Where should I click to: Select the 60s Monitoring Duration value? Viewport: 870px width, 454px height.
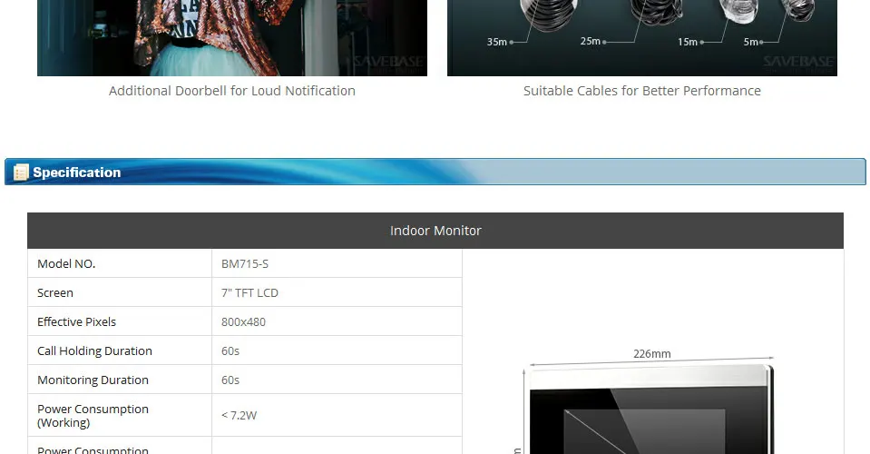tap(230, 380)
